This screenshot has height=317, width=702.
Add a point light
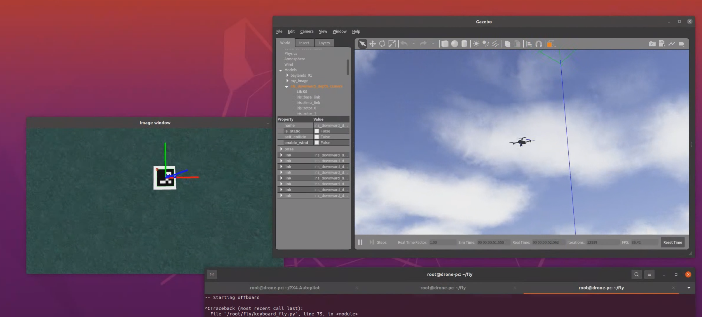point(476,44)
